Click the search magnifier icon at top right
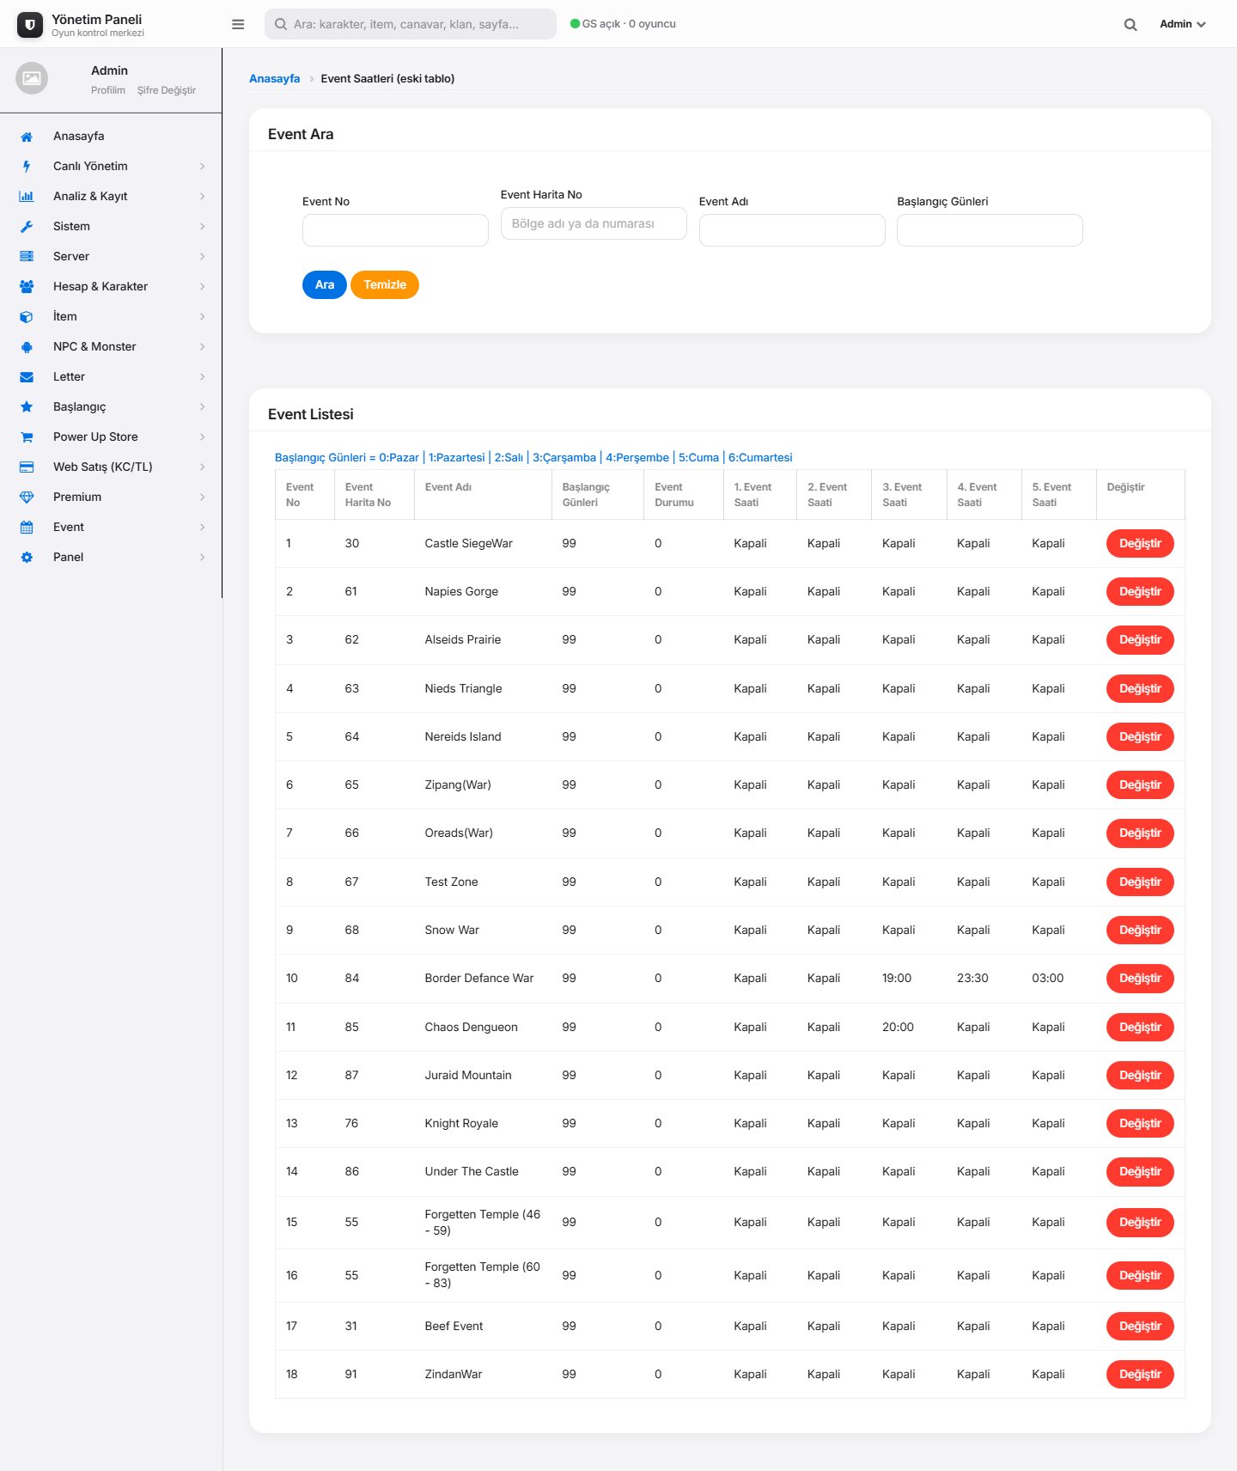The image size is (1237, 1471). coord(1130,24)
